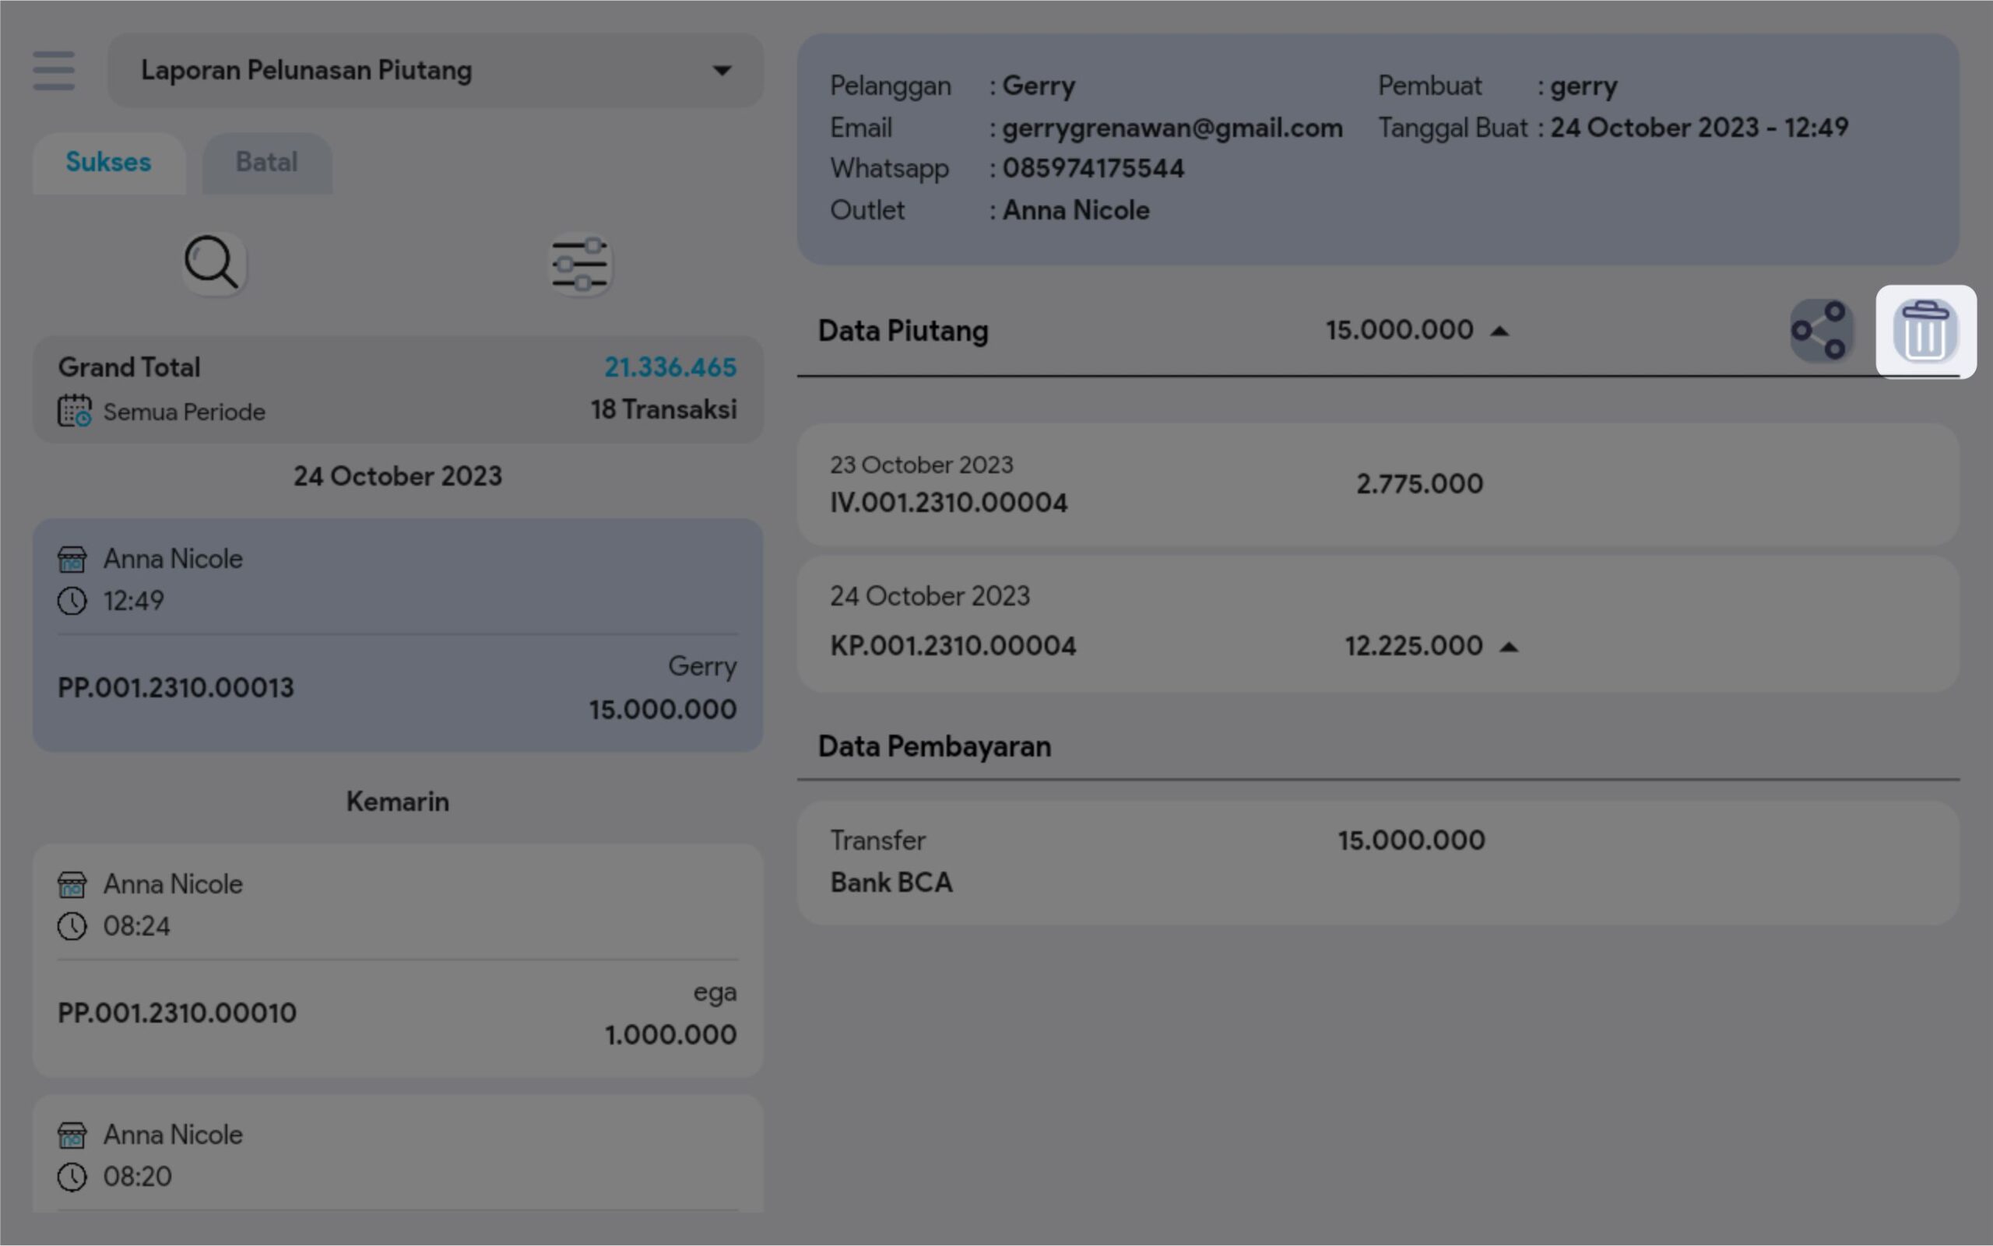Screen dimensions: 1993x1246
Task: Select transaction PP.001.2310.00013
Action: 397,634
